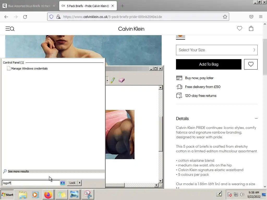Click the Free delivery from £50 text
The width and height of the screenshot is (267, 200).
pos(203,87)
